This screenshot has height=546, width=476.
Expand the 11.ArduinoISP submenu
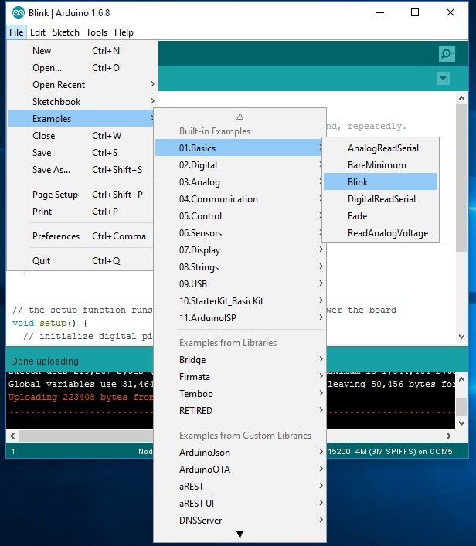pyautogui.click(x=240, y=318)
